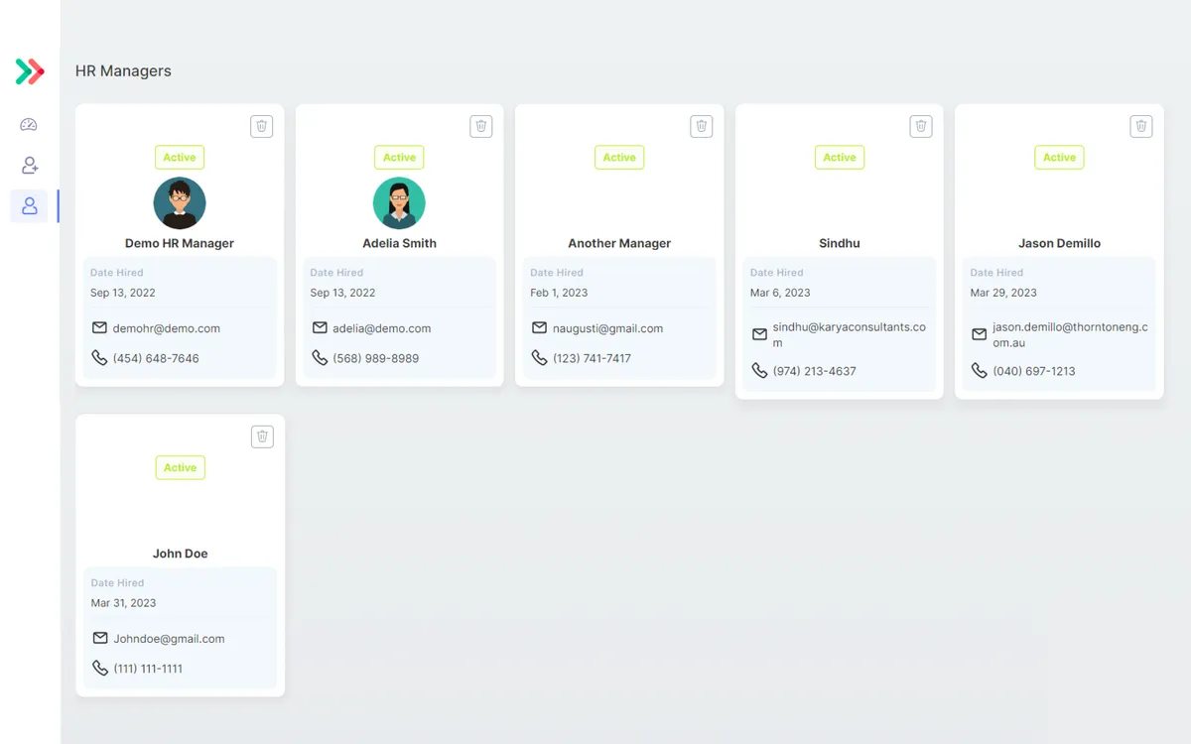Click email naugusti@gmail.com
This screenshot has height=744, width=1191.
pos(607,328)
